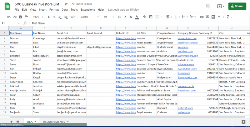This screenshot has width=250, height=127.
Task: Open the zoom 100% dropdown
Action: 38,17
